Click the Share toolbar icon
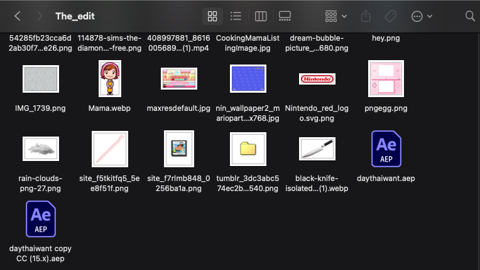480x270 pixels. tap(366, 16)
